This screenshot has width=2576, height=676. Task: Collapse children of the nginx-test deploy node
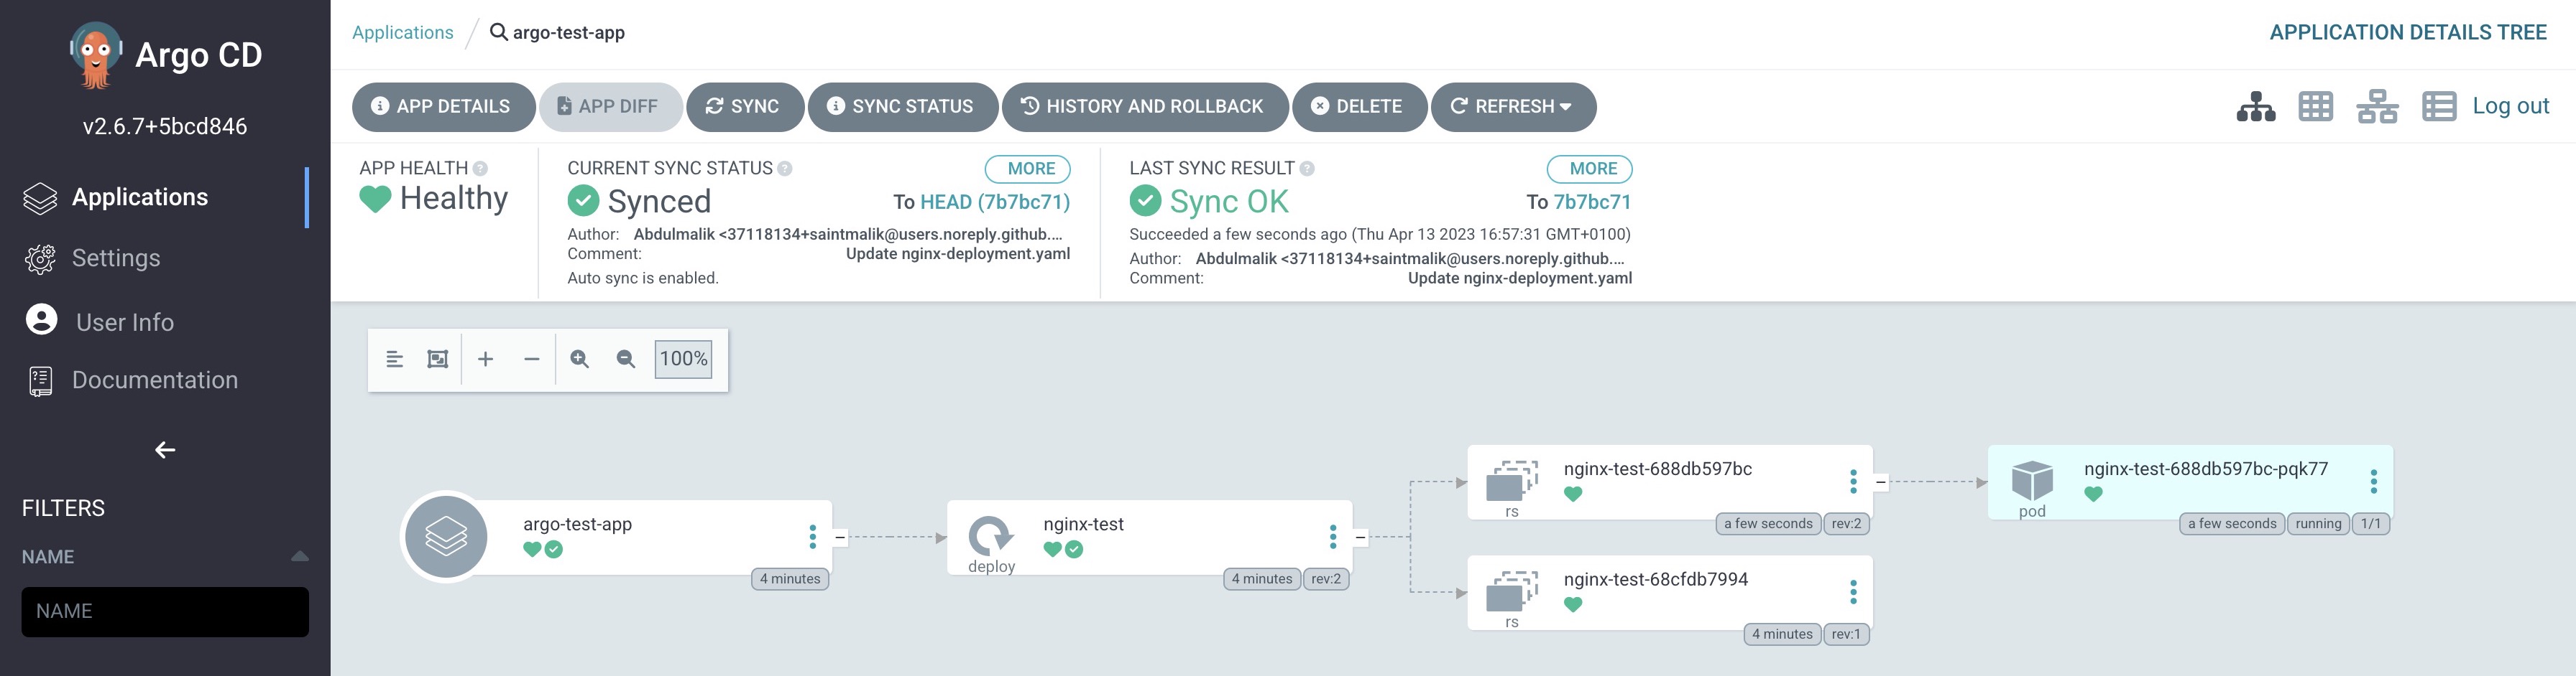[1360, 537]
